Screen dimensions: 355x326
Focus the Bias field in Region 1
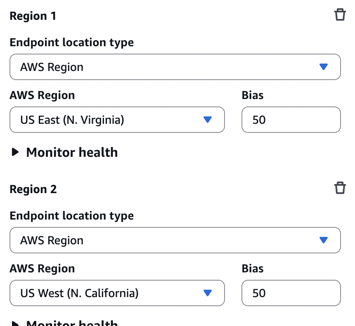291,120
